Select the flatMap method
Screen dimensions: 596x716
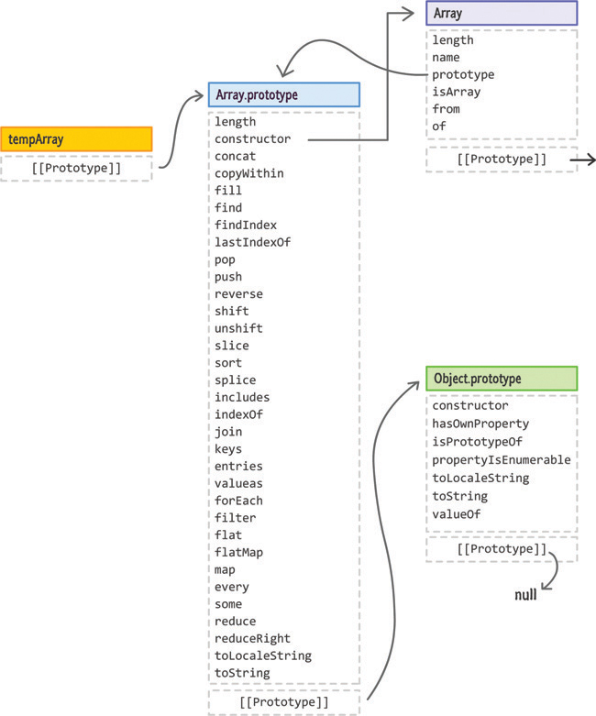(238, 553)
